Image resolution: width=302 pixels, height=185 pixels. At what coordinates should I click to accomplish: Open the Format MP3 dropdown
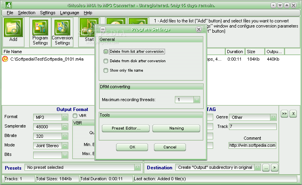point(65,117)
